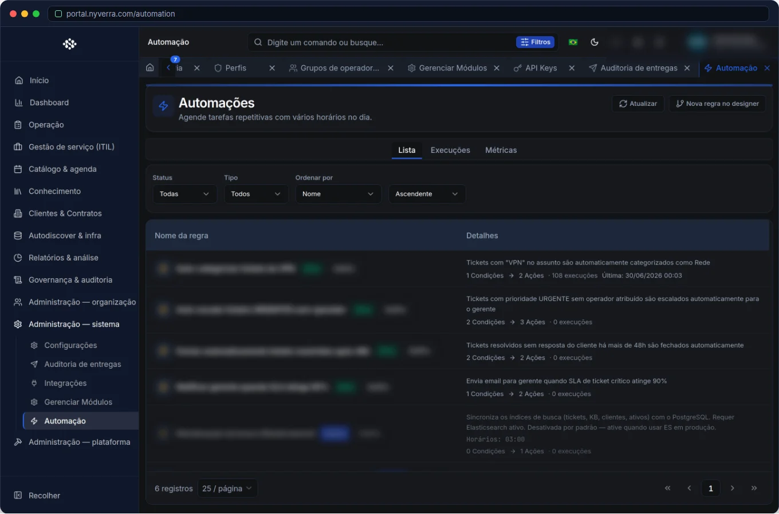Click the SLA 90% email rule details

566,388
